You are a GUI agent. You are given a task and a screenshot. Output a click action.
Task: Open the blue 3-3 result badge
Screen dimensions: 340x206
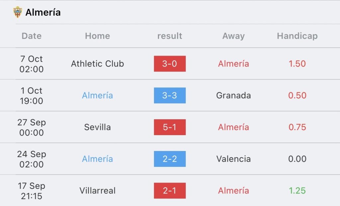point(170,95)
